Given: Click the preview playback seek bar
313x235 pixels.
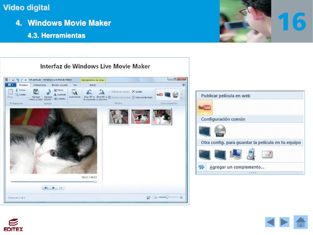Looking at the screenshot, I should click(54, 182).
